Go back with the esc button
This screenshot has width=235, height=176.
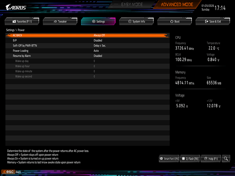click(8, 172)
